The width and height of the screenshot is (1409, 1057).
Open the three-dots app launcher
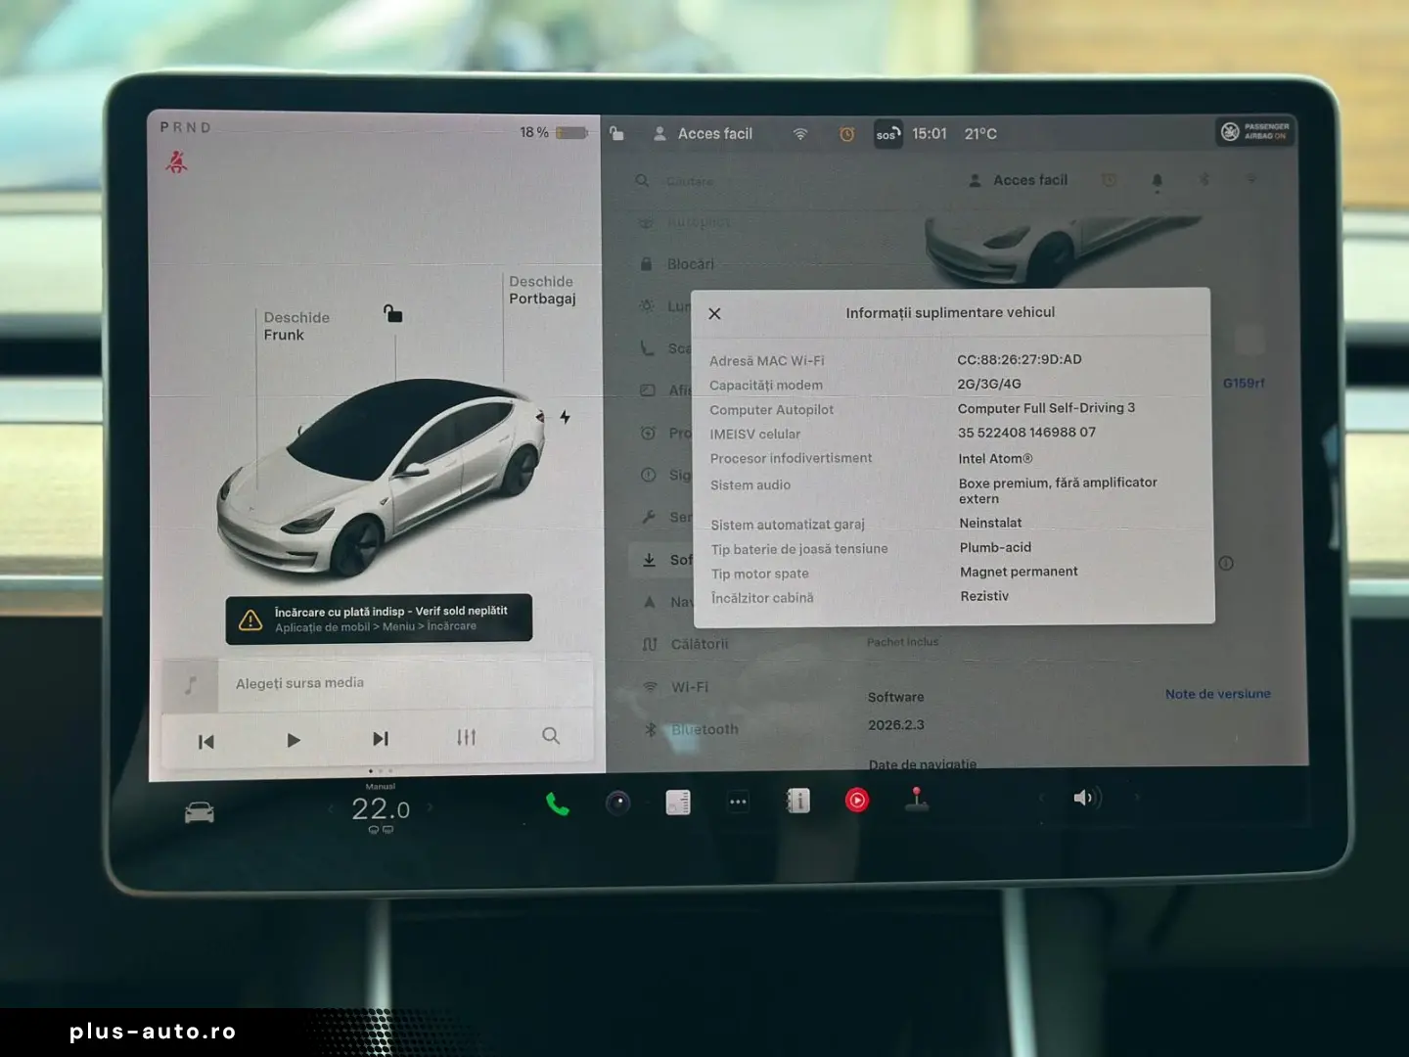click(x=738, y=803)
